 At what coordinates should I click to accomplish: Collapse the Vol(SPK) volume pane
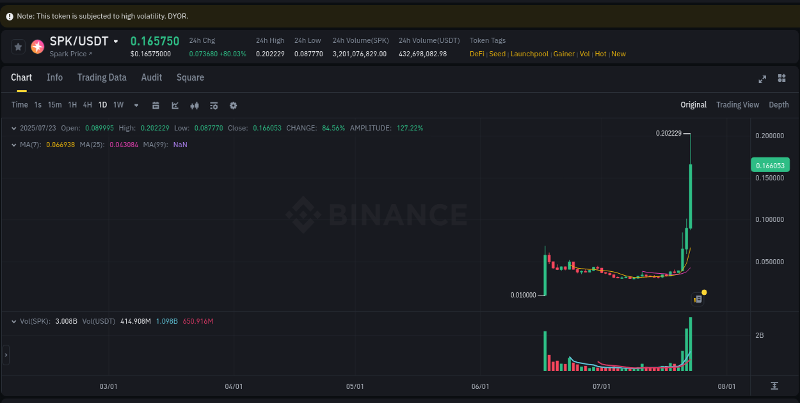pyautogui.click(x=14, y=321)
